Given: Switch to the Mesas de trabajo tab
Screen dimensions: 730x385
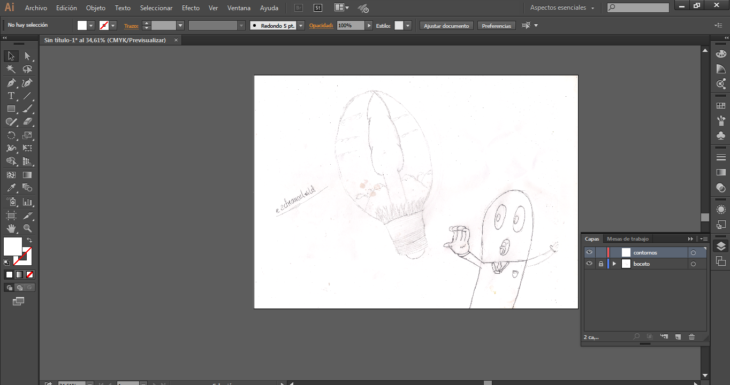Looking at the screenshot, I should pos(627,239).
